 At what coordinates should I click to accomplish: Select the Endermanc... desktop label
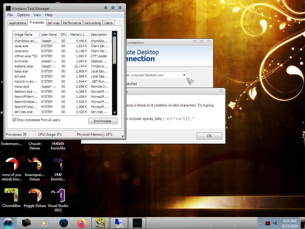pos(12,144)
